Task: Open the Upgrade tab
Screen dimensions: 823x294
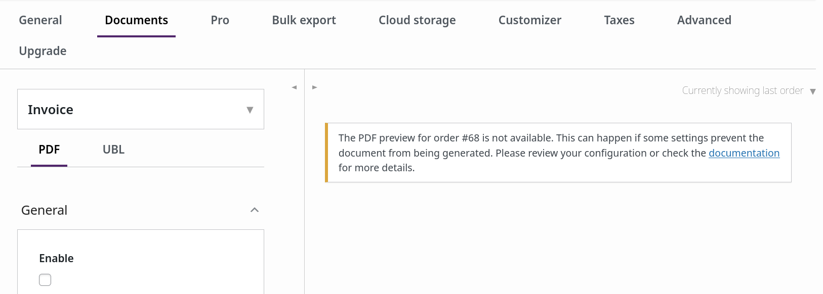Action: coord(42,51)
